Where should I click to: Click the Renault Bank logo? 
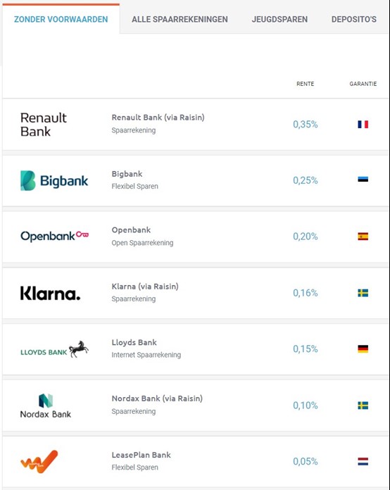click(44, 125)
